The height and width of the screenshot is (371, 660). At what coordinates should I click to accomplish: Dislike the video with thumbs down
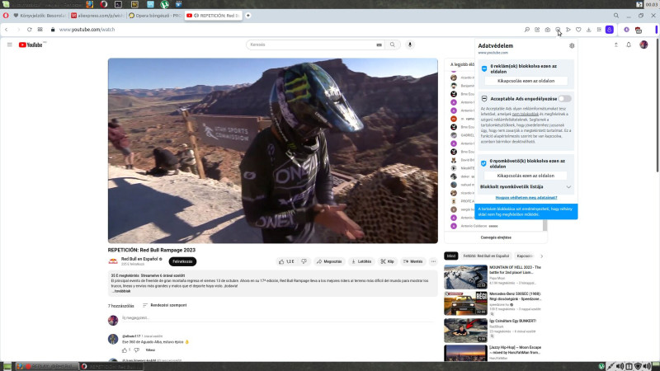click(x=304, y=261)
